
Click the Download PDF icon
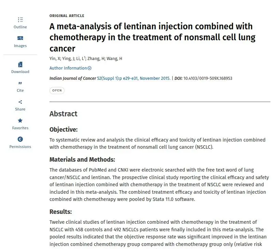click(x=20, y=64)
